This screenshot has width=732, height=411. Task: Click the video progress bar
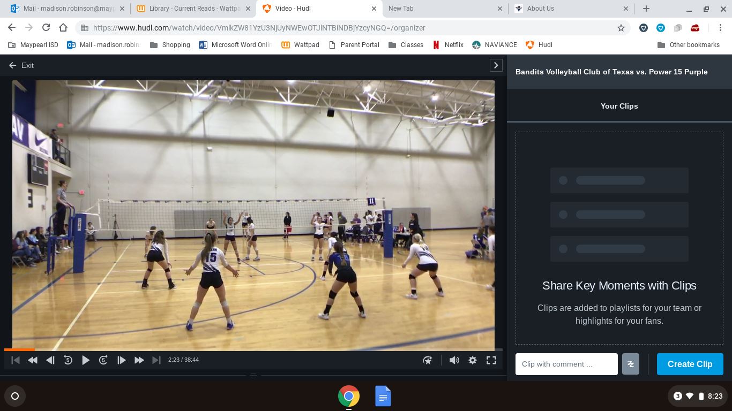click(252, 349)
